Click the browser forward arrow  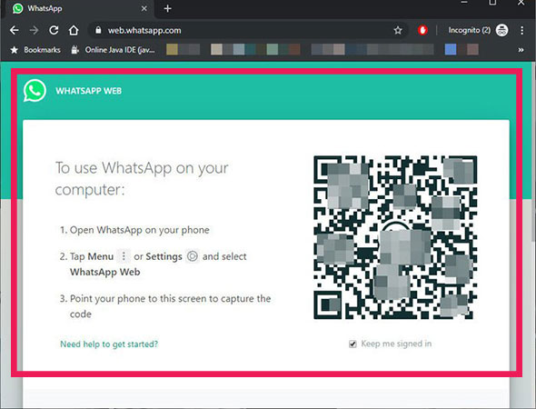tap(34, 30)
